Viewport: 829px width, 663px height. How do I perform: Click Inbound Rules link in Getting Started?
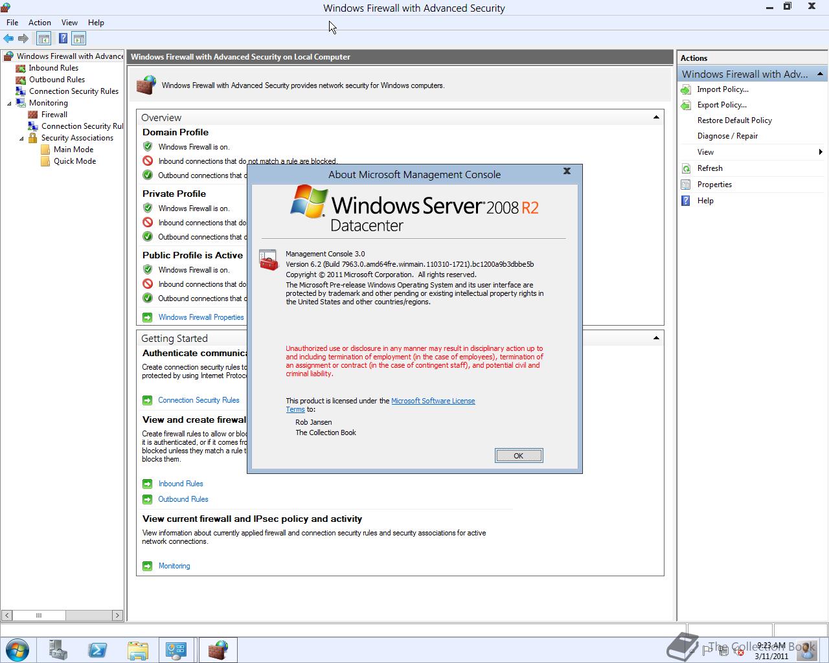pyautogui.click(x=181, y=484)
